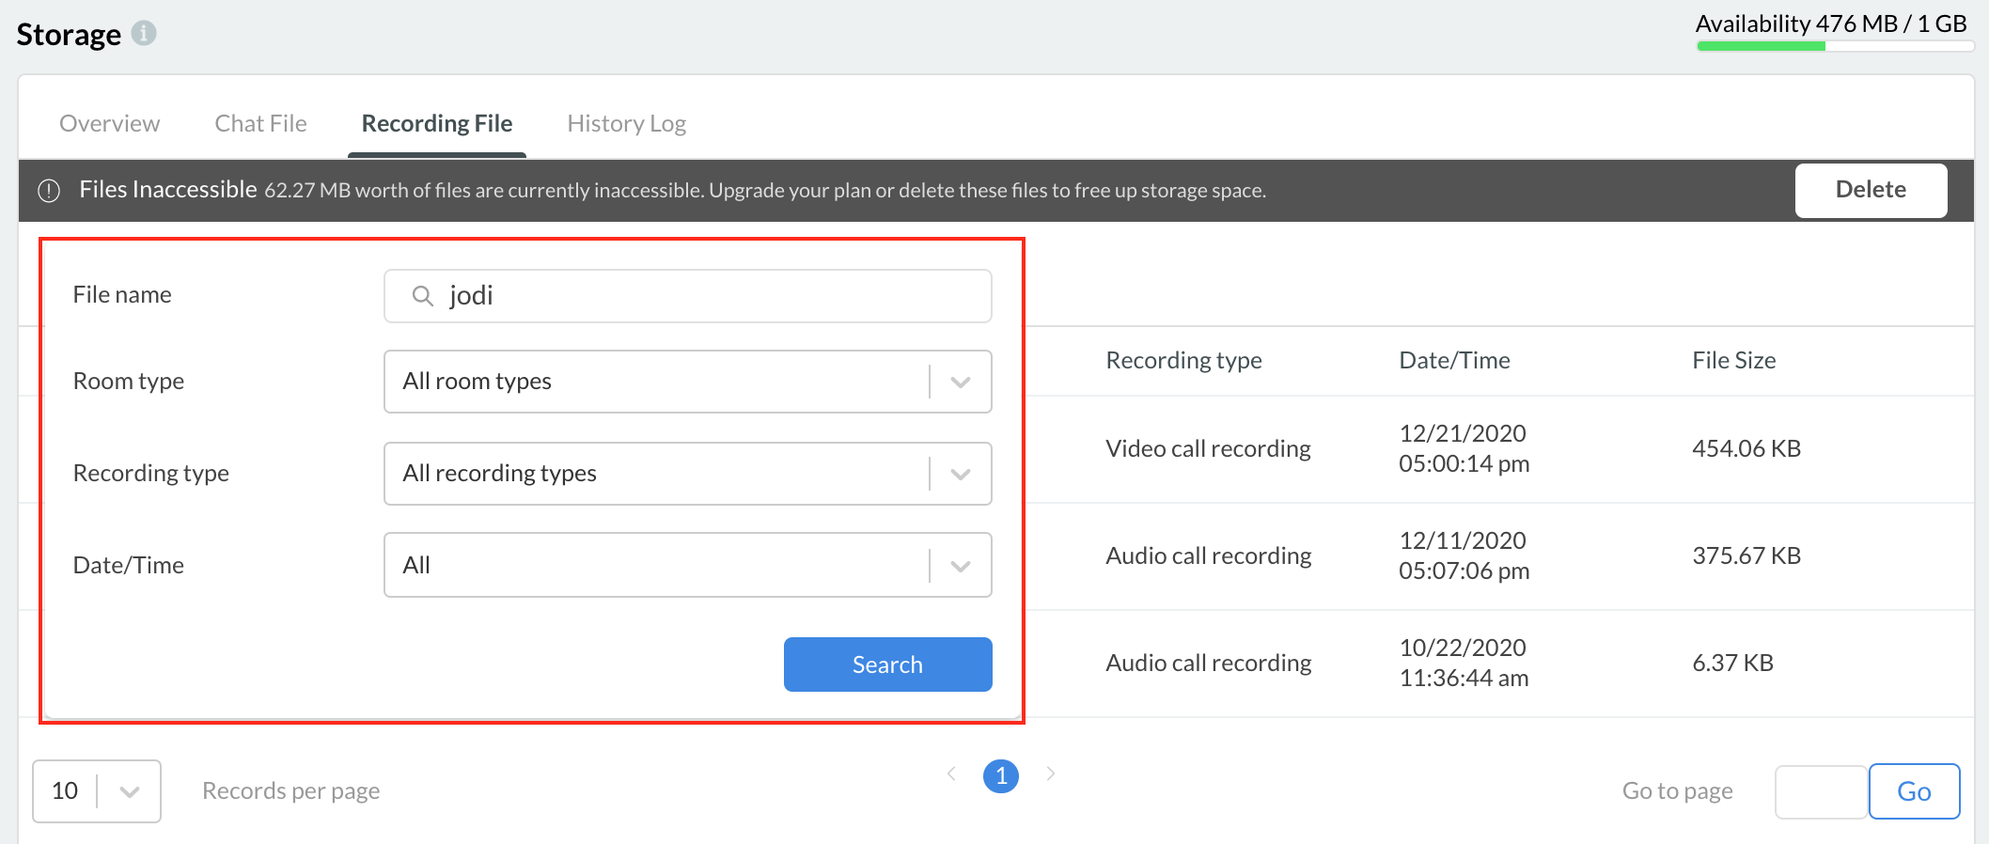
Task: Open the Date/Time All dropdown
Action: [x=688, y=565]
